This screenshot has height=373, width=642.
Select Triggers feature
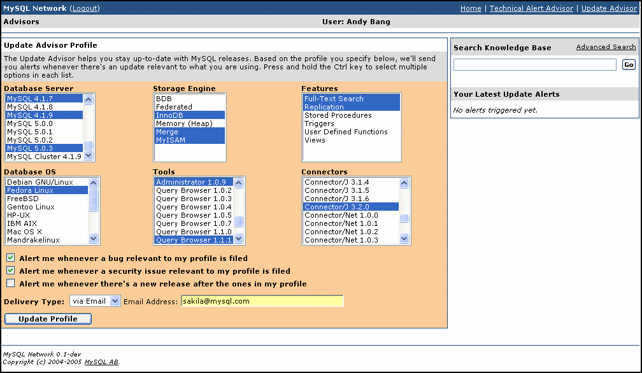(x=352, y=123)
